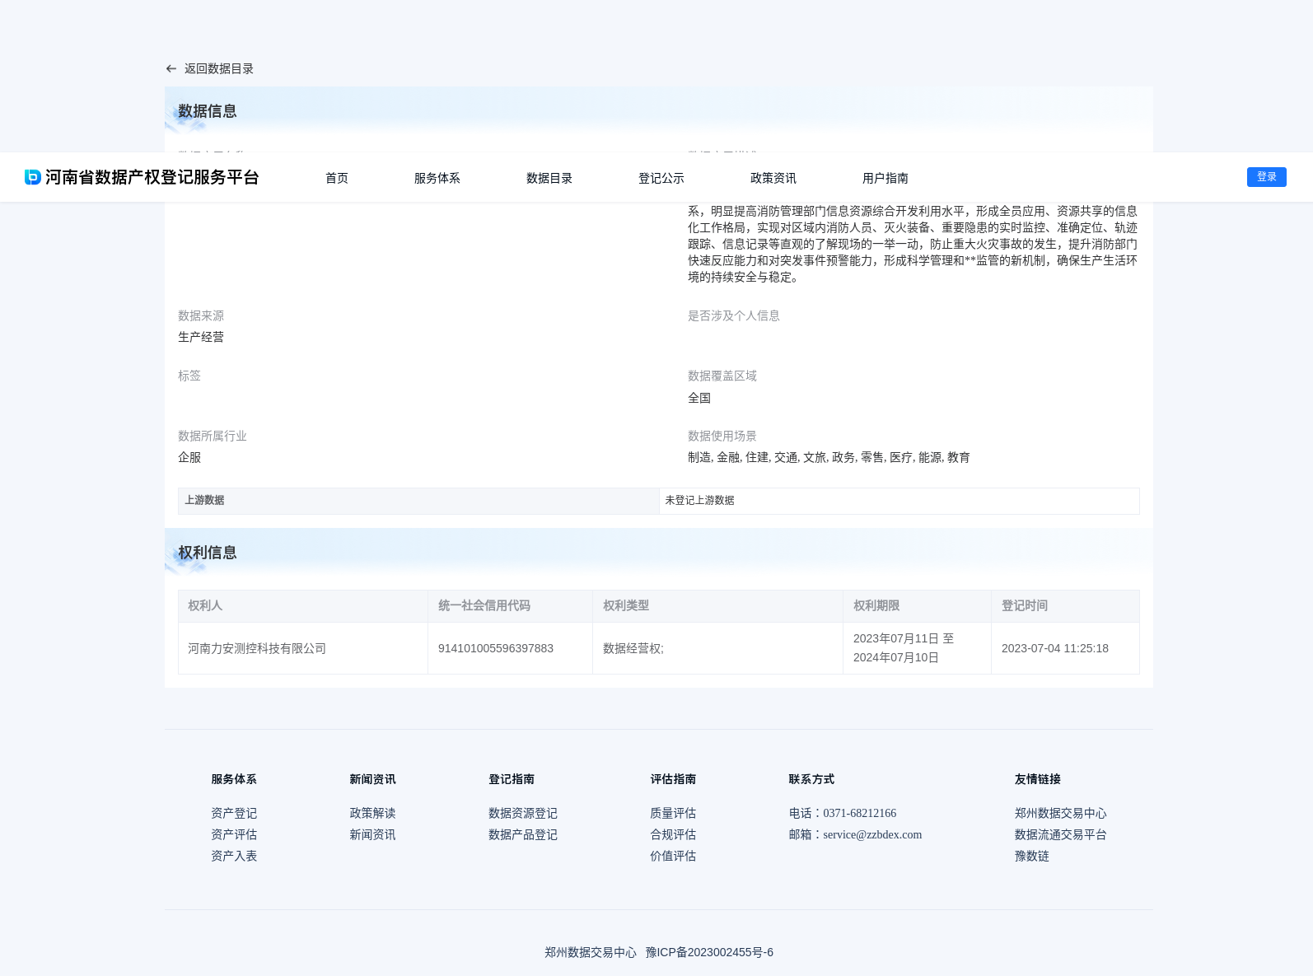Click the 数据信息 section heading
The height and width of the screenshot is (976, 1313).
(208, 111)
